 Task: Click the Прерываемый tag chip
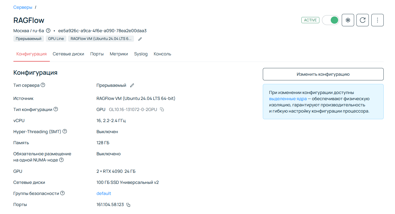29,39
